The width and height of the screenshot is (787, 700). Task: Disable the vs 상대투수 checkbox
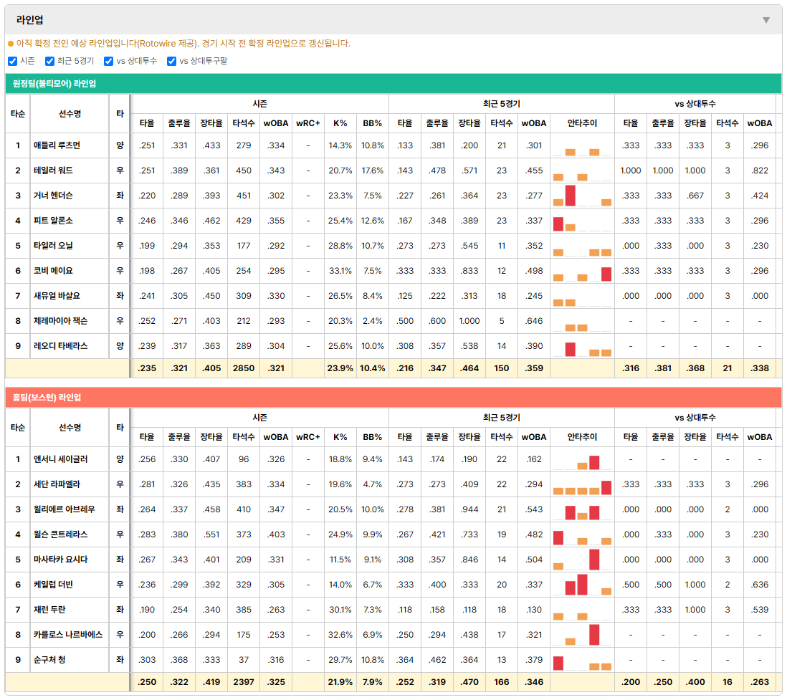pyautogui.click(x=108, y=61)
